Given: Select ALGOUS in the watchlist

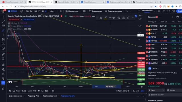Looking at the screenshot, I should (164, 59).
